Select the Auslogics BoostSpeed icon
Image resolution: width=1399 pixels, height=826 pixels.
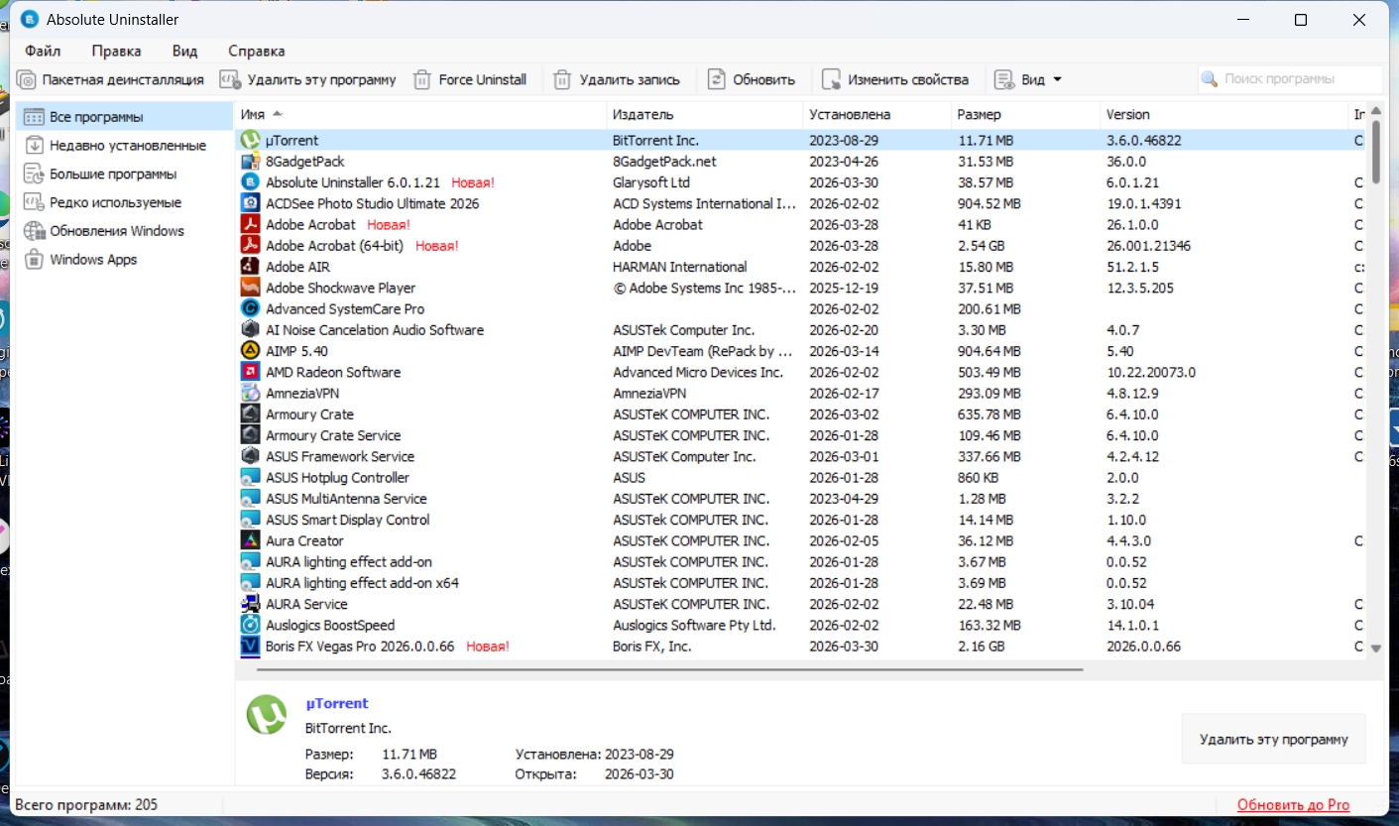pos(250,626)
